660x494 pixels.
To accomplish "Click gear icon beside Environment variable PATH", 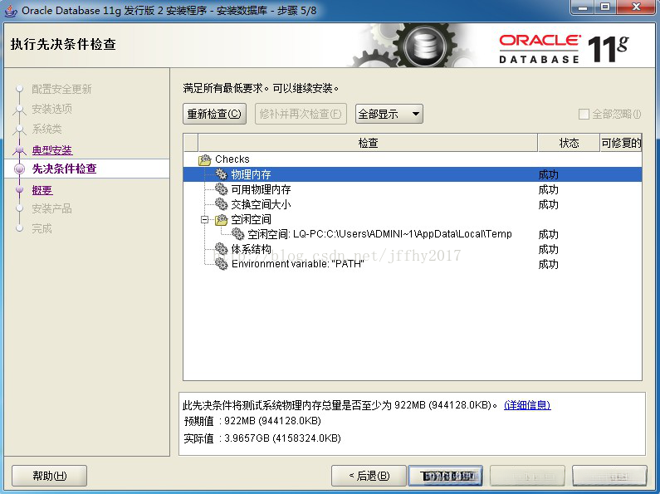I will (x=221, y=264).
